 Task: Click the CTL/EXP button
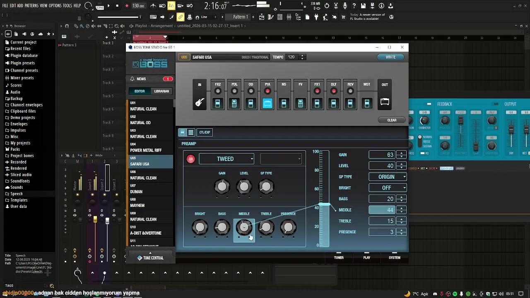pyautogui.click(x=205, y=132)
